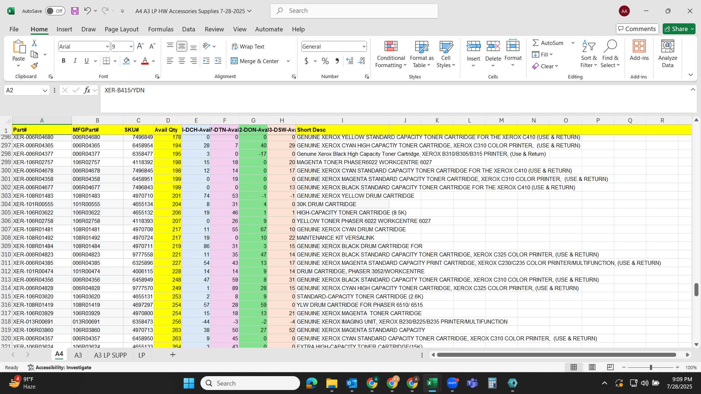Toggle Center horizontal alignment

click(x=182, y=61)
